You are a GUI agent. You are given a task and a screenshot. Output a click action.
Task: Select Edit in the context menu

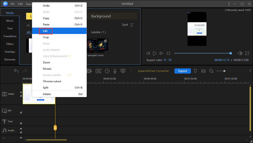point(46,31)
